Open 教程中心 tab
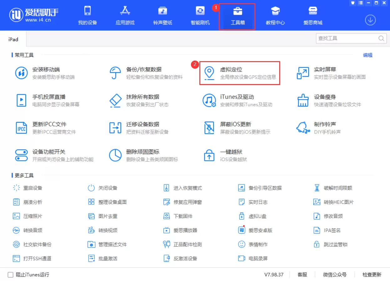390x281 pixels. 275,16
